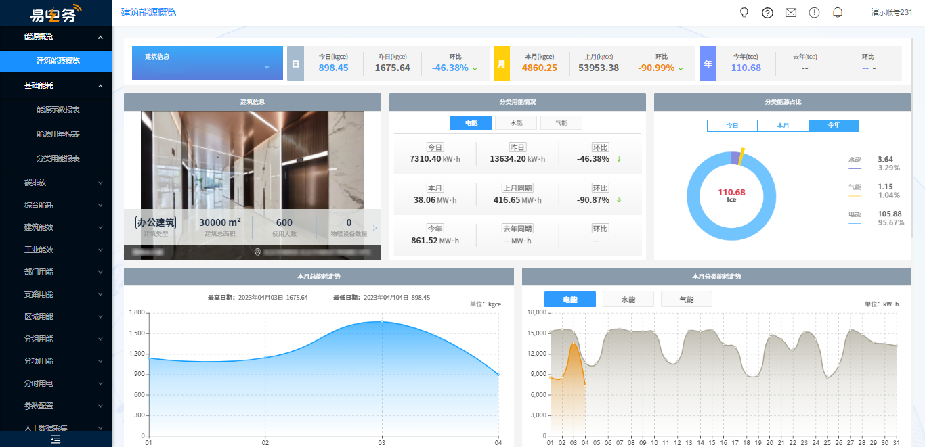Viewport: 925px width, 447px height.
Task: Open notifications bell icon
Action: click(838, 13)
